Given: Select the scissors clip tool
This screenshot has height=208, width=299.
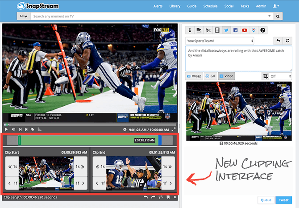Looking at the screenshot, I should tap(208, 30).
